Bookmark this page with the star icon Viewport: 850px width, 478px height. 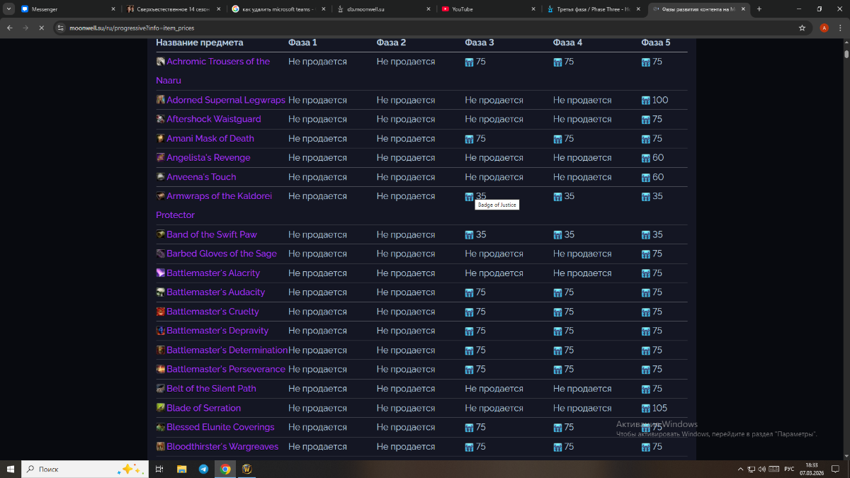coord(802,28)
